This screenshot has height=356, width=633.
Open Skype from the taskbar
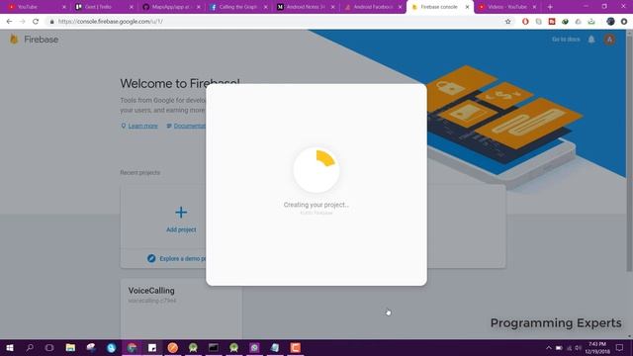pyautogui.click(x=112, y=347)
